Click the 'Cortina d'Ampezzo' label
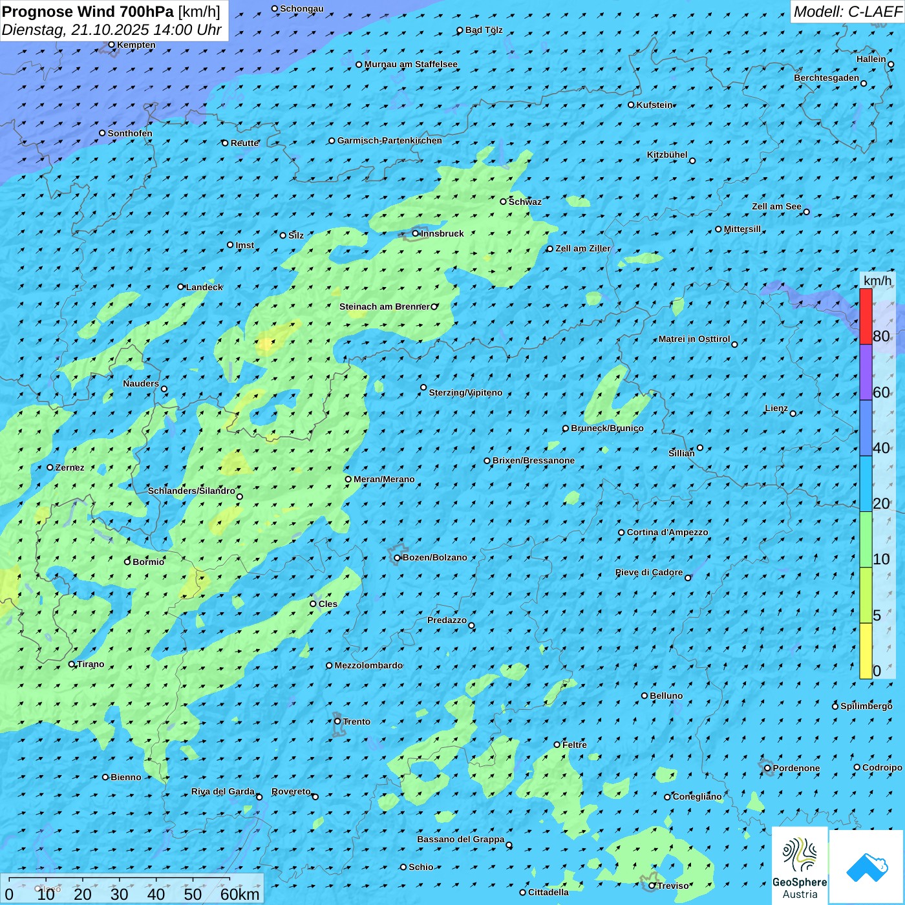905x905 pixels. click(x=667, y=532)
